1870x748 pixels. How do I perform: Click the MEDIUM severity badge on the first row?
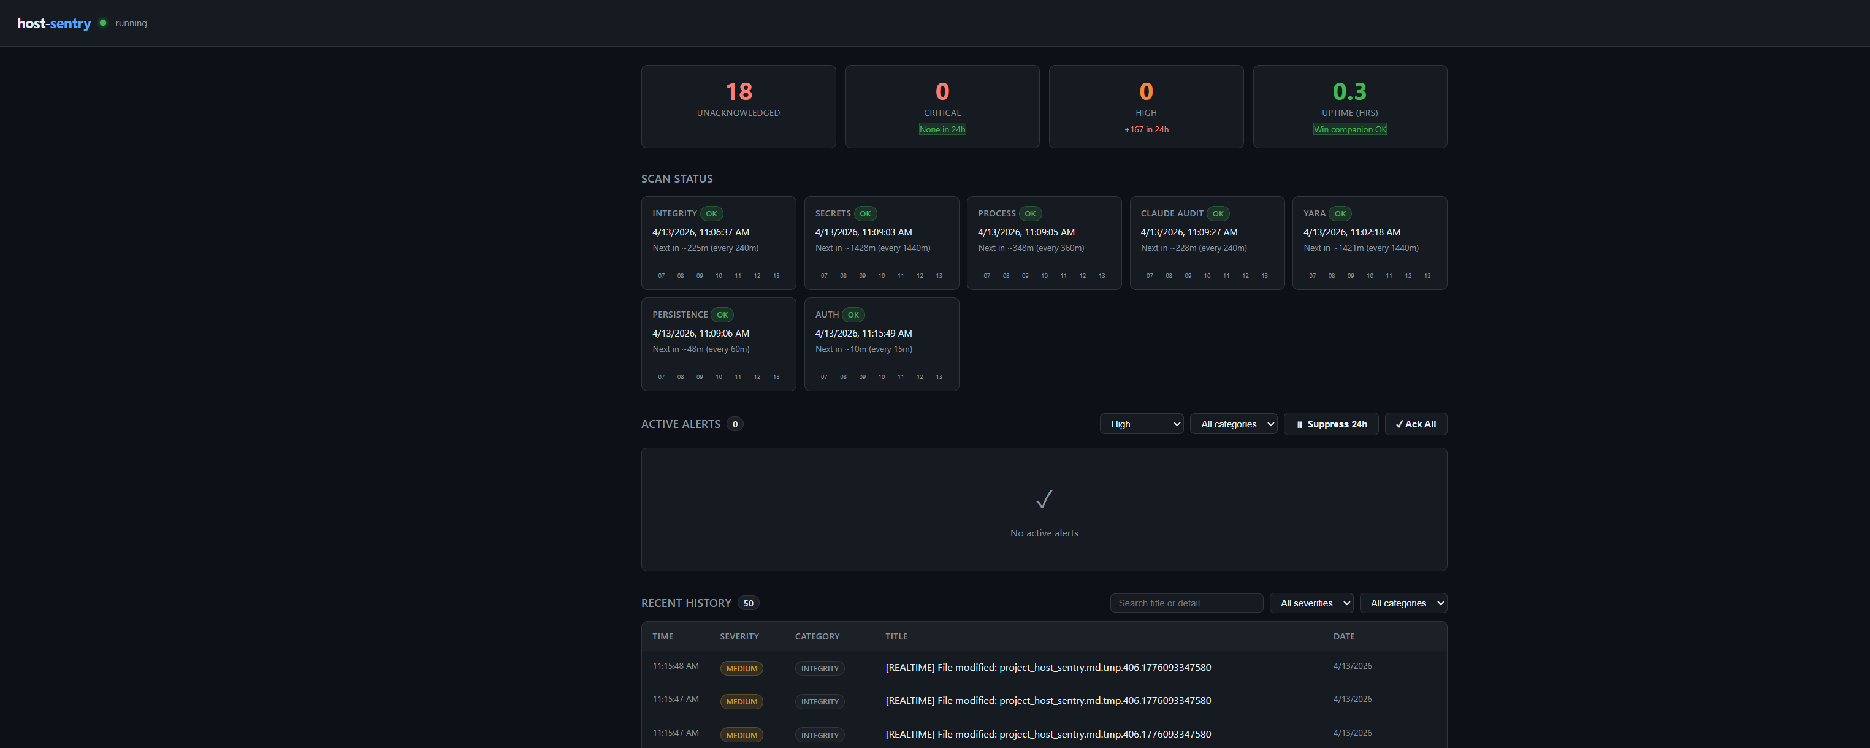[x=741, y=668]
